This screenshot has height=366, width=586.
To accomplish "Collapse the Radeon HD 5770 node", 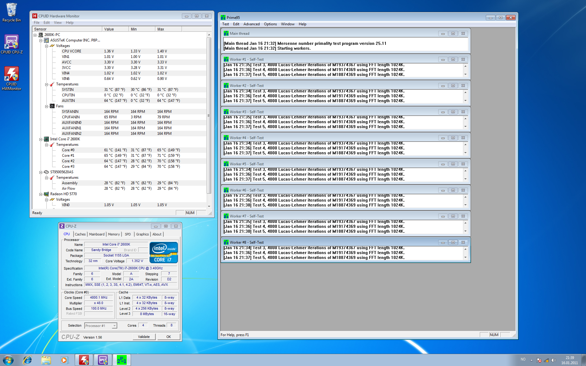I will tap(41, 194).
